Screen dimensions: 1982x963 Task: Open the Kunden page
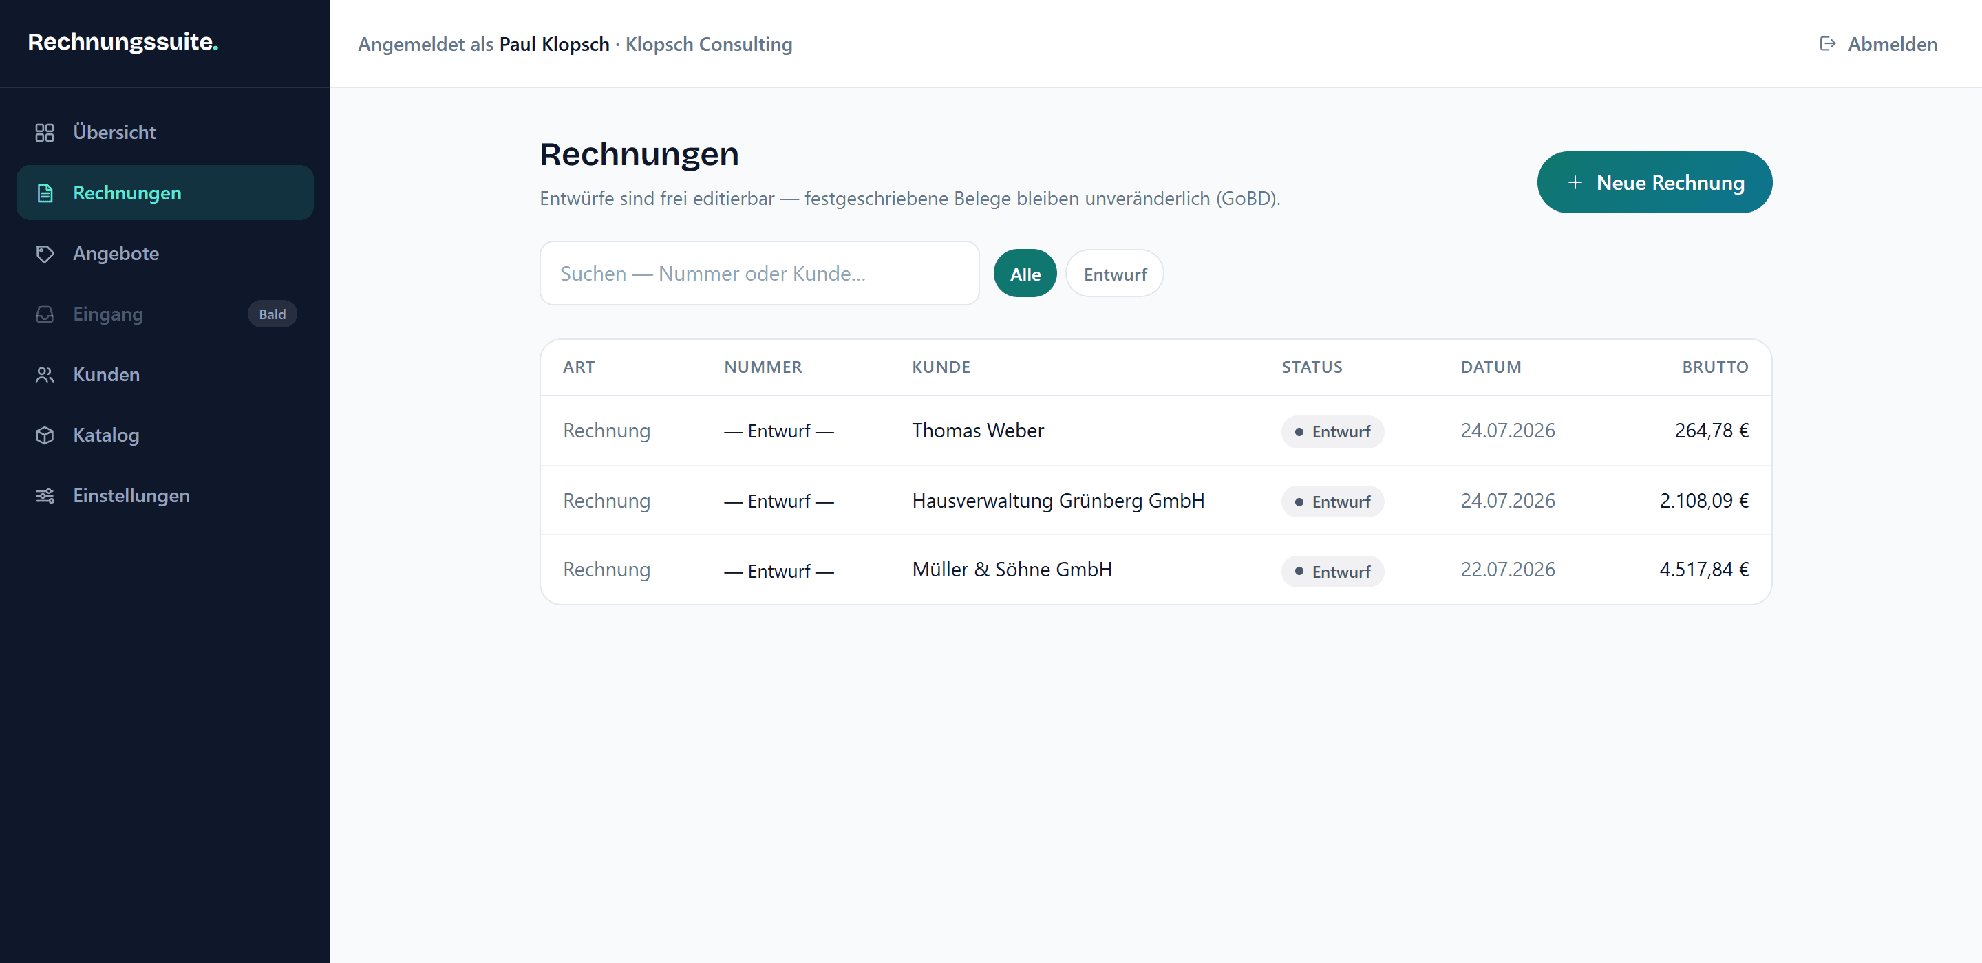[164, 375]
